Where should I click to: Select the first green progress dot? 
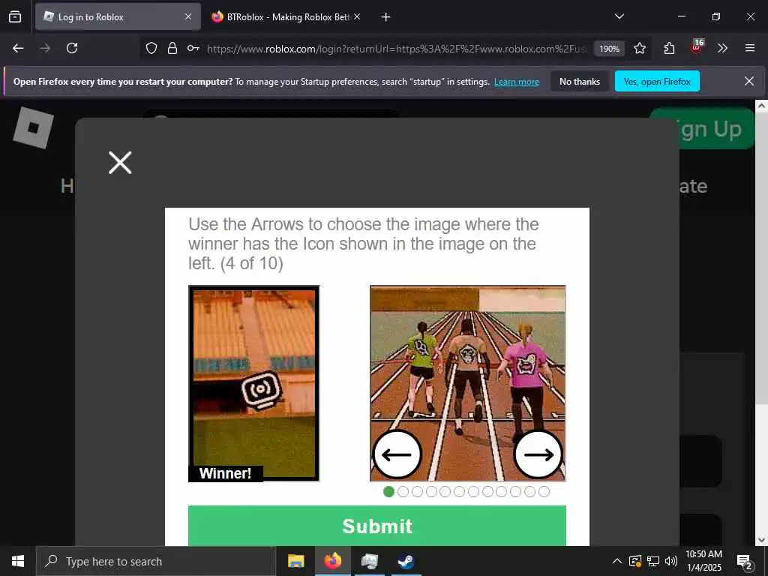(389, 491)
